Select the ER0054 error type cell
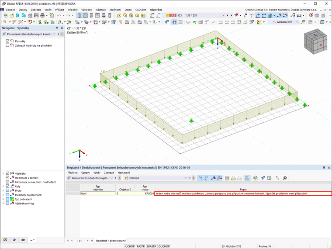The width and height of the screenshot is (332, 249). pos(145,194)
